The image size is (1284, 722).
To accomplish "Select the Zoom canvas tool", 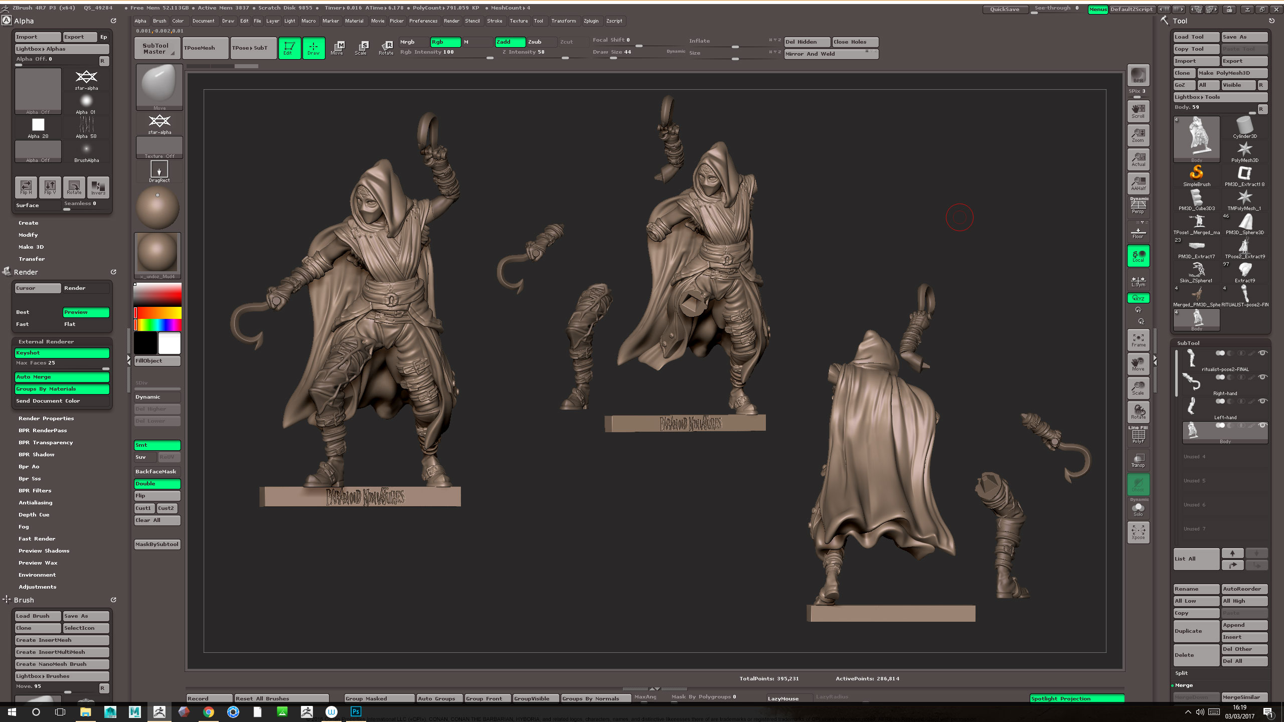I will pos(1138,135).
